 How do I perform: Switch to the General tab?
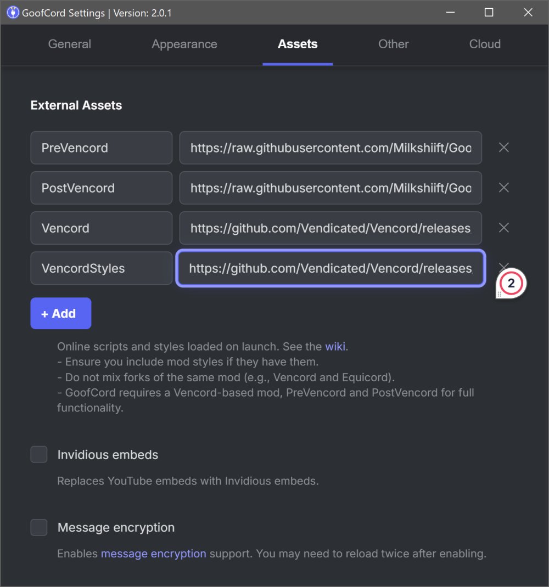pyautogui.click(x=70, y=44)
